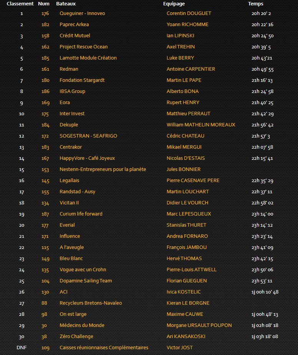Click boat number 162
This screenshot has width=298, height=355.
tap(45, 47)
